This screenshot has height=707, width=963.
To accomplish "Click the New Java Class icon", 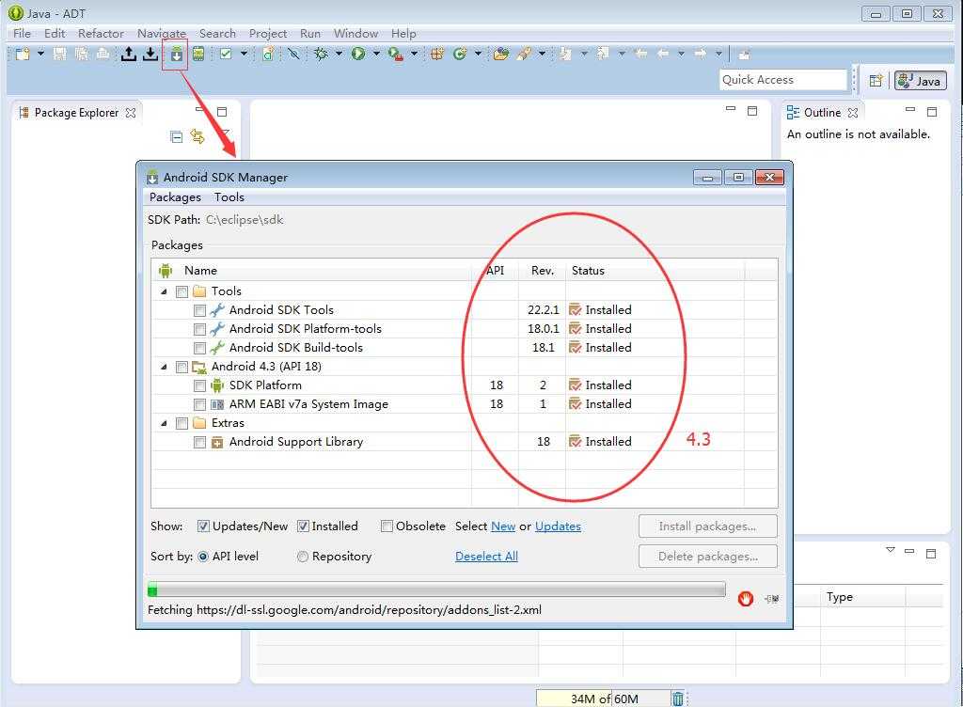I will click(x=459, y=54).
